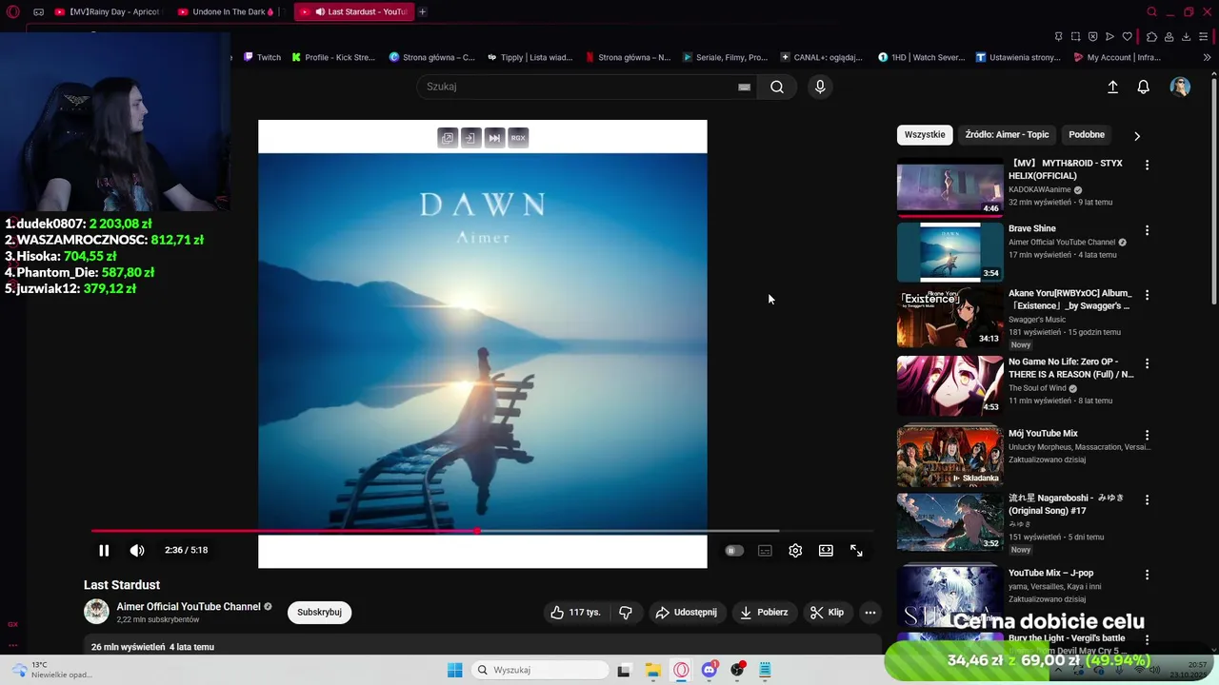Screen dimensions: 1219x685
Task: Start voice search with the microphone
Action: 820,87
